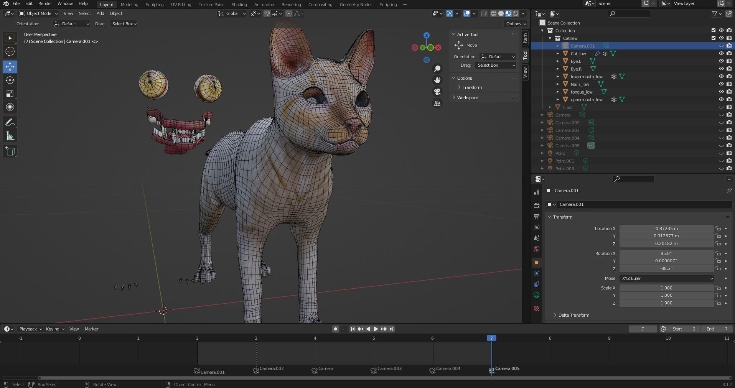
Task: Open the Edit menu
Action: [x=29, y=3]
